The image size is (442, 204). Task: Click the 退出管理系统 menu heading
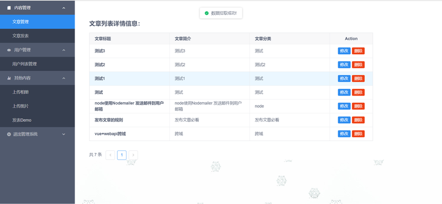[37, 134]
